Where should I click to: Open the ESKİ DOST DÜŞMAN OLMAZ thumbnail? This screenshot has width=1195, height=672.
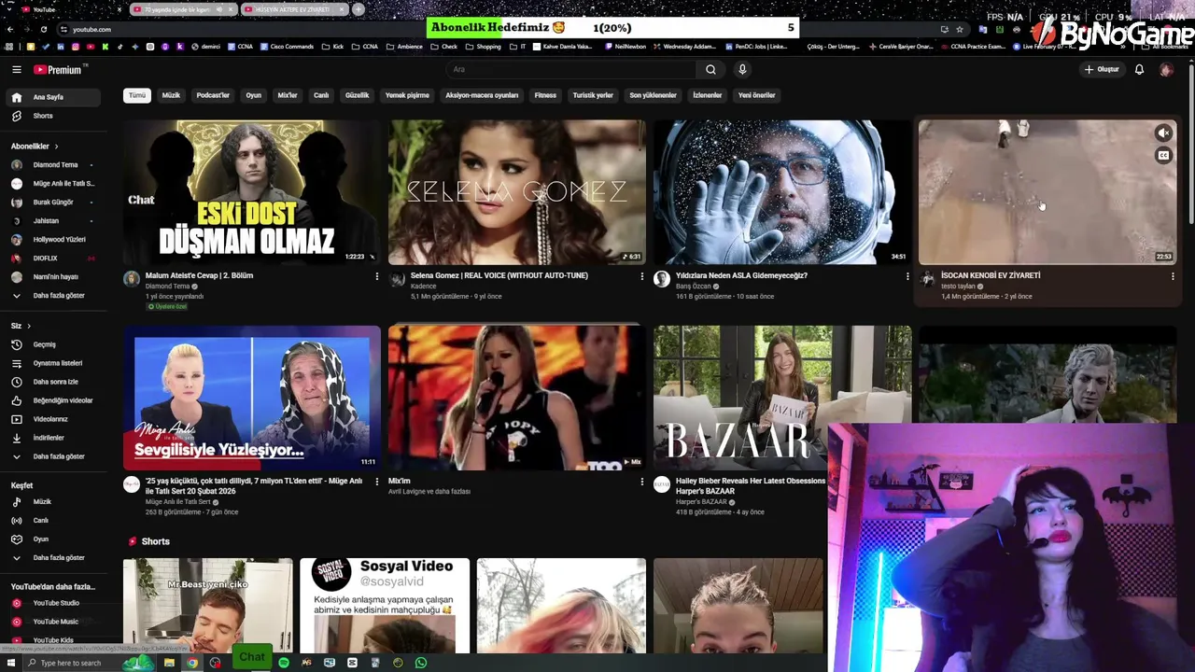coord(251,191)
